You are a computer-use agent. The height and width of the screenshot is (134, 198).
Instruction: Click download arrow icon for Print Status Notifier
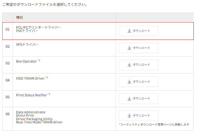(129, 99)
